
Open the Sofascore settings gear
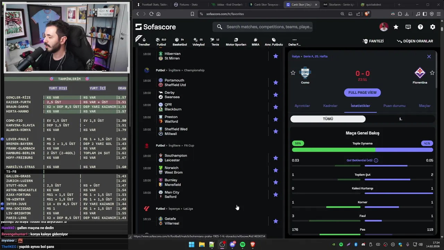coord(433,27)
